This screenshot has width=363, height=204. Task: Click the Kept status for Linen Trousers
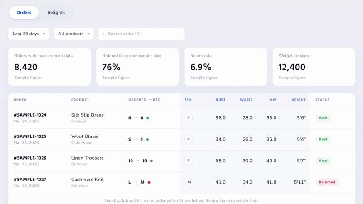[x=323, y=161]
